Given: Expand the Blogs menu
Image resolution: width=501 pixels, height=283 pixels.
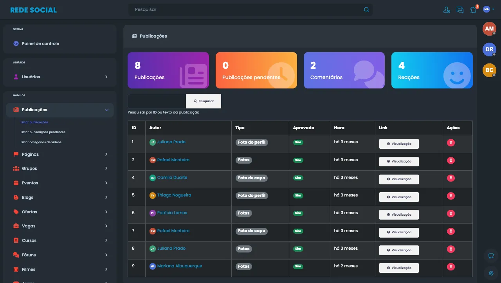Looking at the screenshot, I should point(60,197).
